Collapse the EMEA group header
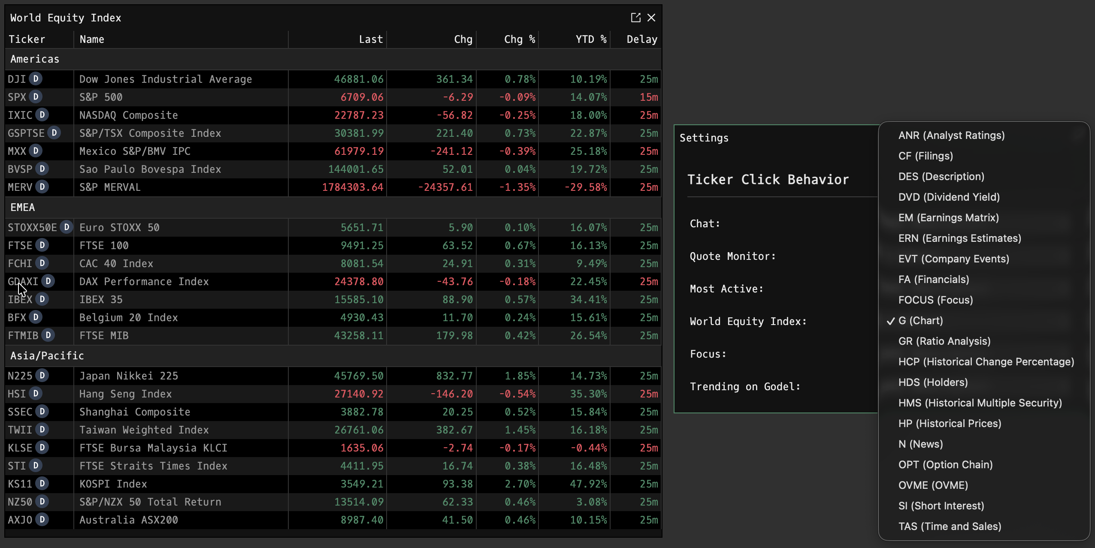The width and height of the screenshot is (1095, 548). (333, 208)
